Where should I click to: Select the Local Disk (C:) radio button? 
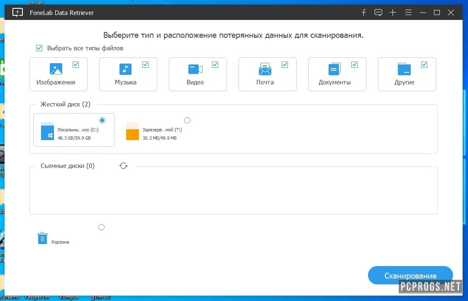coord(102,121)
